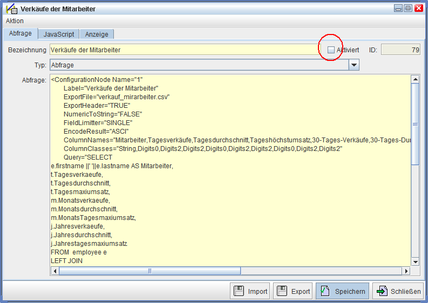Click the floppy disk Import icon
The image size is (428, 303).
click(x=238, y=292)
